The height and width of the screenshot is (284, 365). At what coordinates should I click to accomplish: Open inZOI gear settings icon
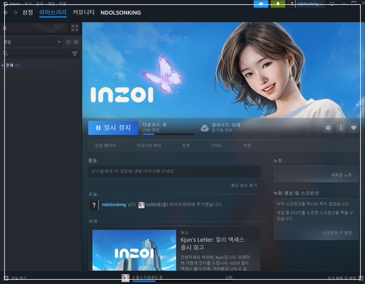coord(328,128)
